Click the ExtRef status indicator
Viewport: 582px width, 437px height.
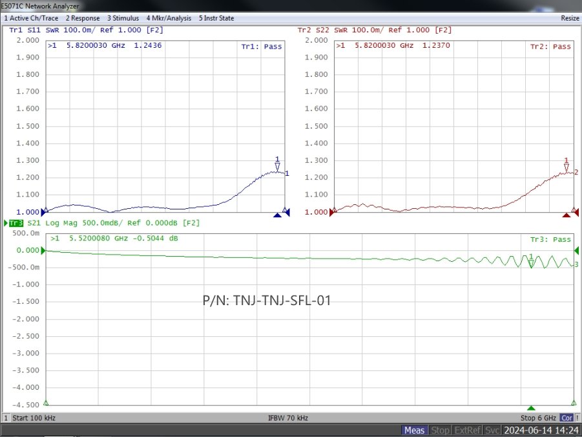pyautogui.click(x=468, y=431)
